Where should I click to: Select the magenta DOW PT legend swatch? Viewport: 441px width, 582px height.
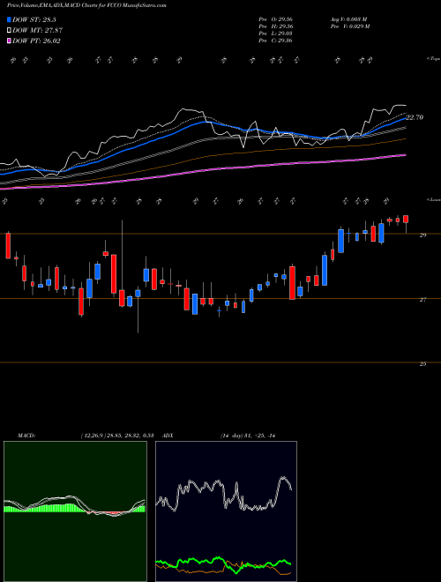point(10,41)
